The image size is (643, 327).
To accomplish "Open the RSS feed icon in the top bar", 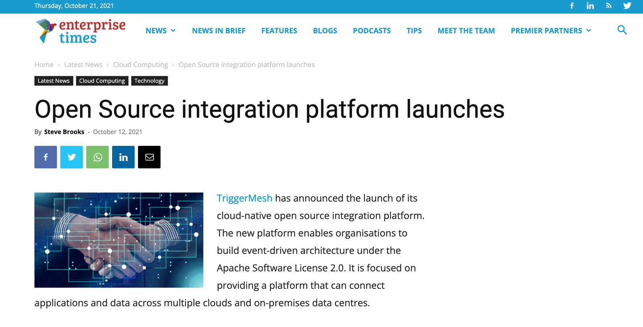I will coord(608,6).
